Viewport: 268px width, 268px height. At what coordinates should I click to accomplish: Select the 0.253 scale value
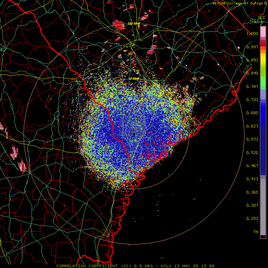tap(252, 219)
